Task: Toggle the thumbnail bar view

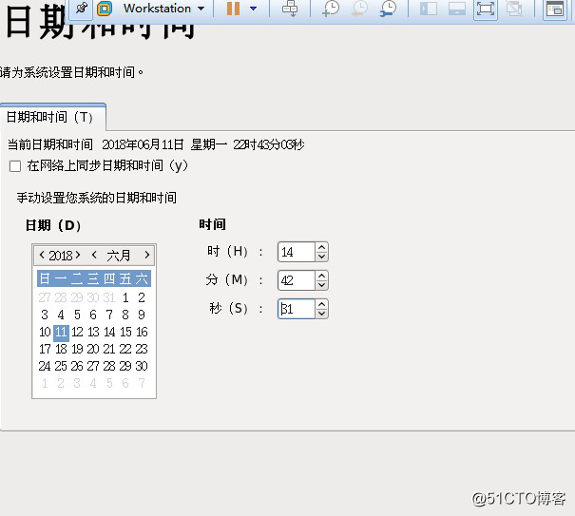Action: point(457,9)
